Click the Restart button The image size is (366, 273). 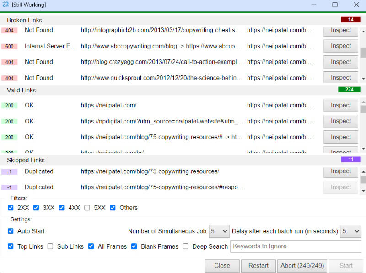click(x=258, y=266)
